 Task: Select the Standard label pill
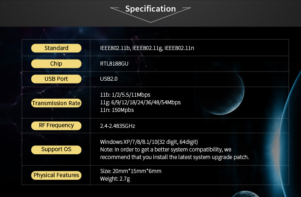(x=56, y=48)
